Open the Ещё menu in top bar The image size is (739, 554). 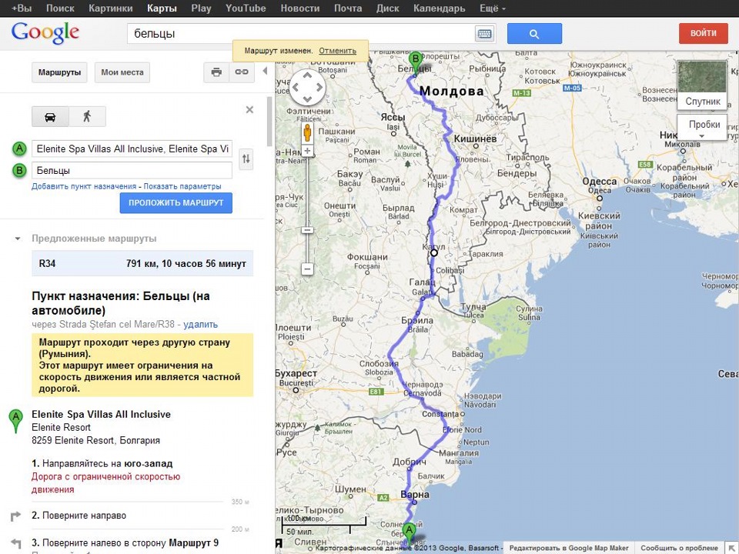coord(492,8)
